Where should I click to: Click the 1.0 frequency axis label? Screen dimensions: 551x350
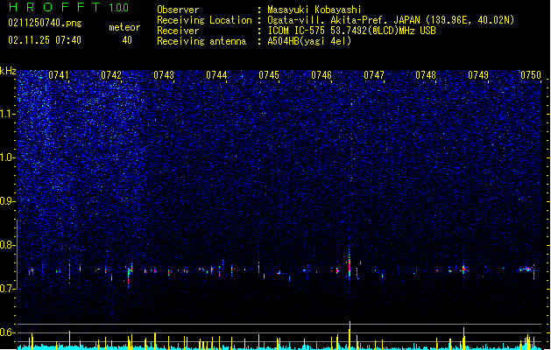coord(8,157)
